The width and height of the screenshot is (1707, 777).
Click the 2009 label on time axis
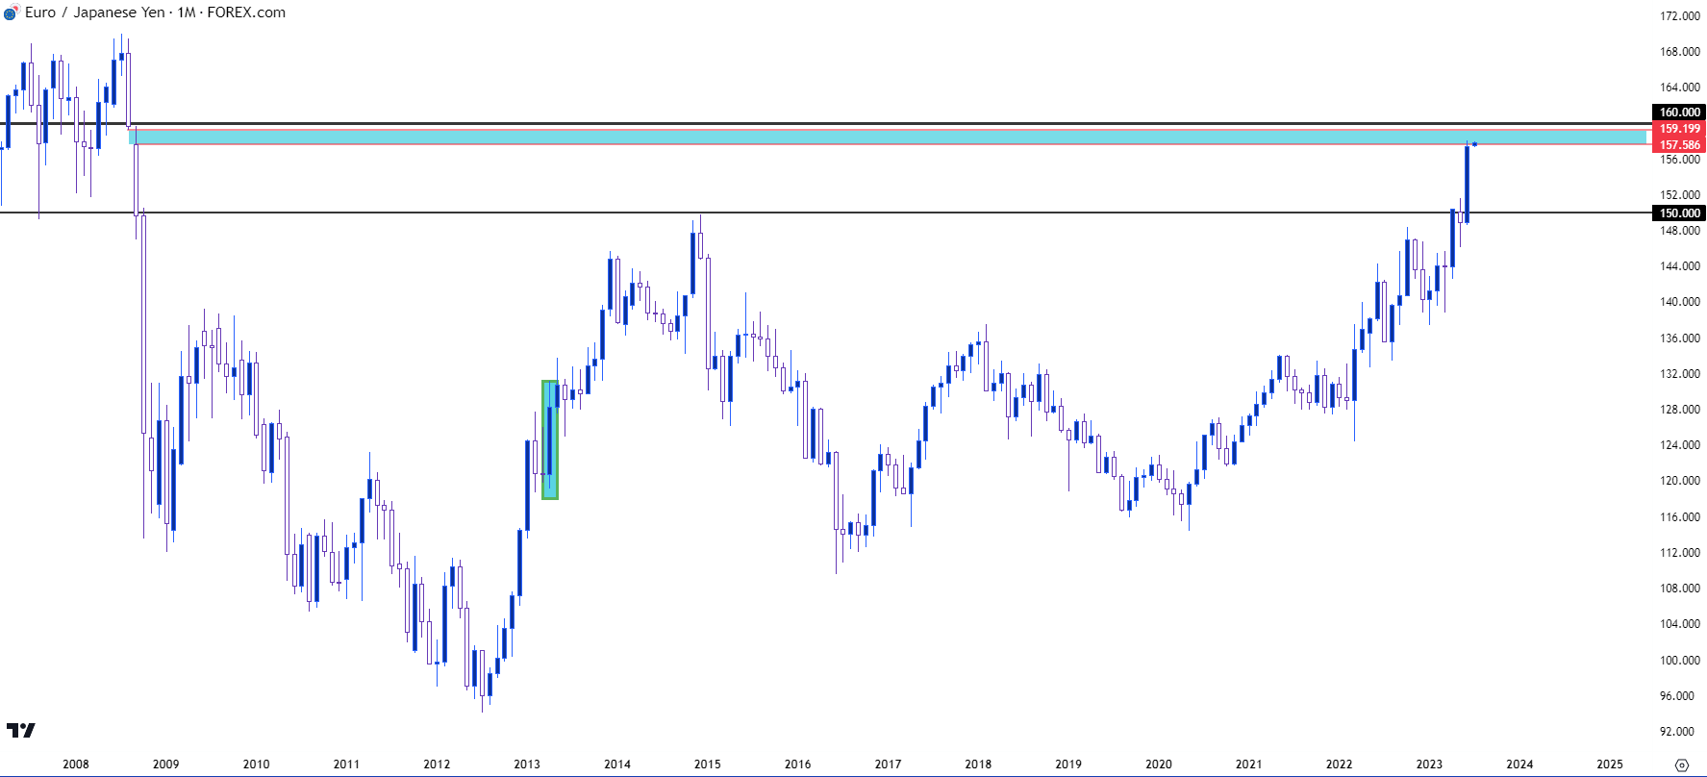click(x=166, y=764)
